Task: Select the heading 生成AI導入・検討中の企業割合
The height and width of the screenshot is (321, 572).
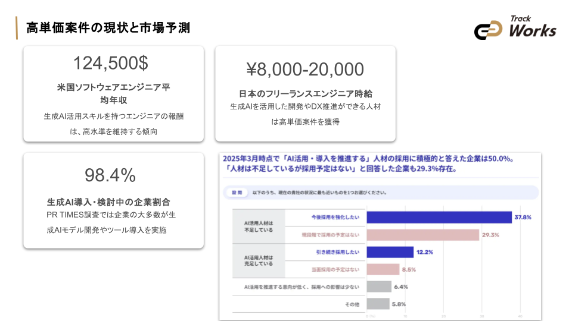Action: pos(108,202)
